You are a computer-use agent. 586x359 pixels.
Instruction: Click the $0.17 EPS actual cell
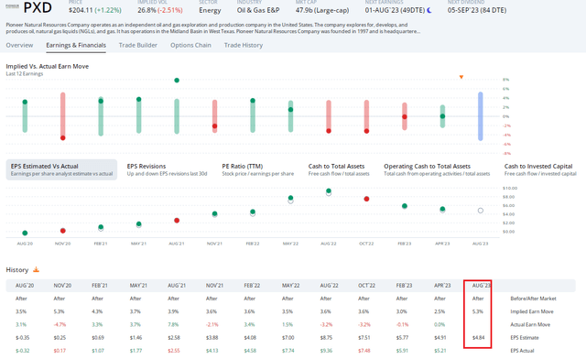click(x=60, y=351)
